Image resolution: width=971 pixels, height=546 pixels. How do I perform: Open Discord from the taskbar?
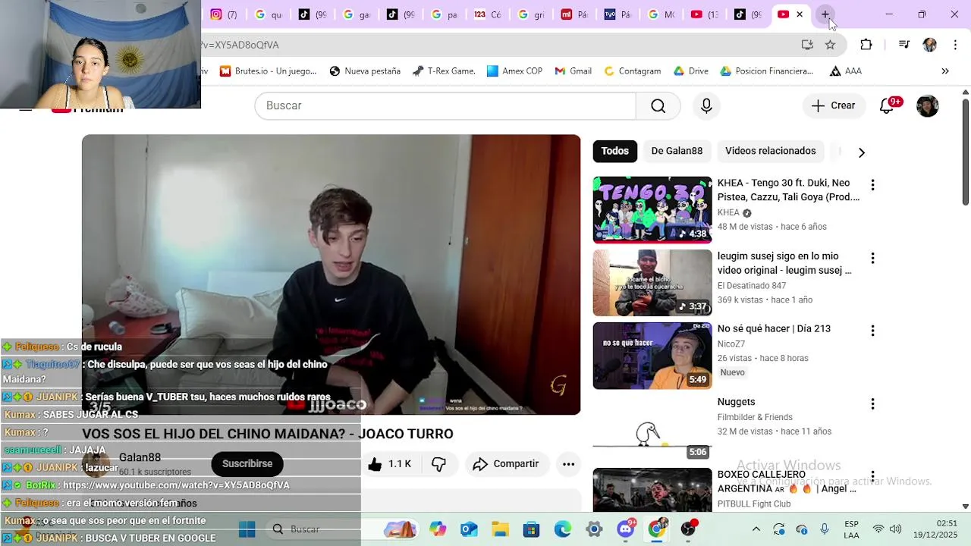(626, 529)
